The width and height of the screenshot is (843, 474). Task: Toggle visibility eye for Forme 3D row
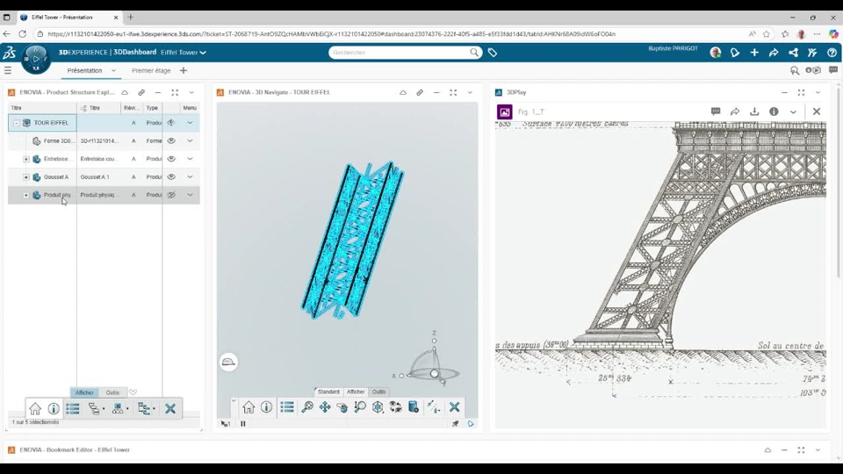point(171,140)
